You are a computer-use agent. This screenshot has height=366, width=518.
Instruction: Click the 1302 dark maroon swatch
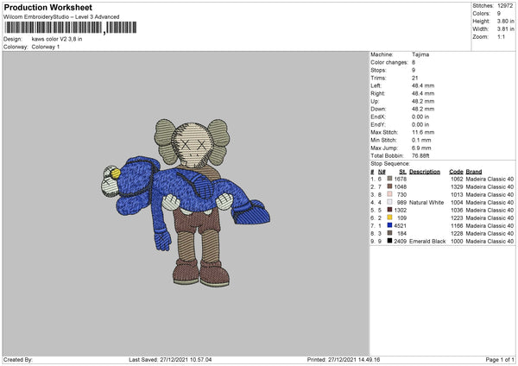coord(389,210)
